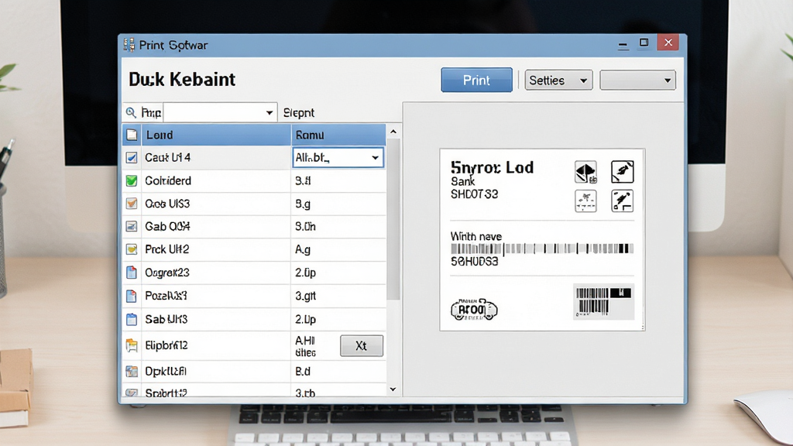The height and width of the screenshot is (446, 793).
Task: Click the long barcode under 'Winth nave'
Action: coord(541,249)
